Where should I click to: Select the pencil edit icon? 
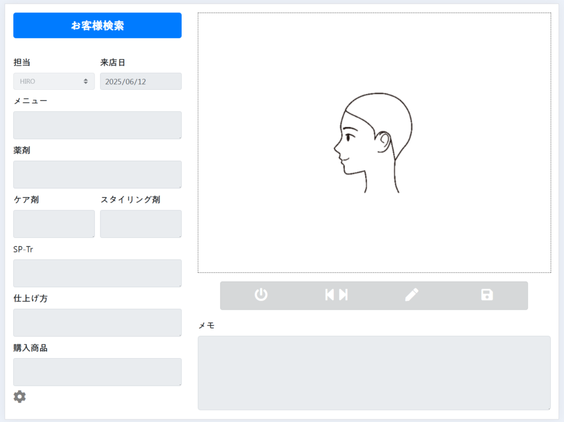click(412, 295)
